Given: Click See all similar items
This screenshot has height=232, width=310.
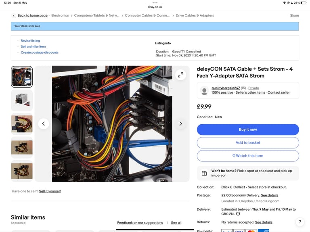Looking at the screenshot, I should coord(176,223).
